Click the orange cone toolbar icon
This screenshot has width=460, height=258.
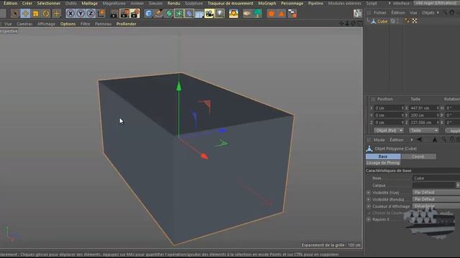[x=282, y=14]
